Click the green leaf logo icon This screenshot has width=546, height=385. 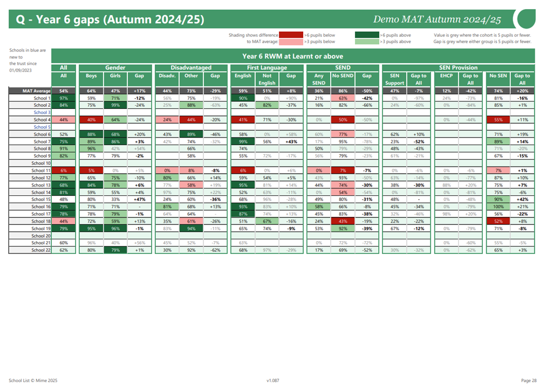[x=526, y=19]
